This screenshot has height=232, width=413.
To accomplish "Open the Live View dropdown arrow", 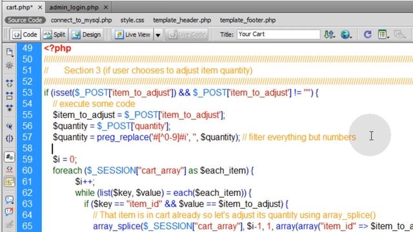I will click(158, 35).
